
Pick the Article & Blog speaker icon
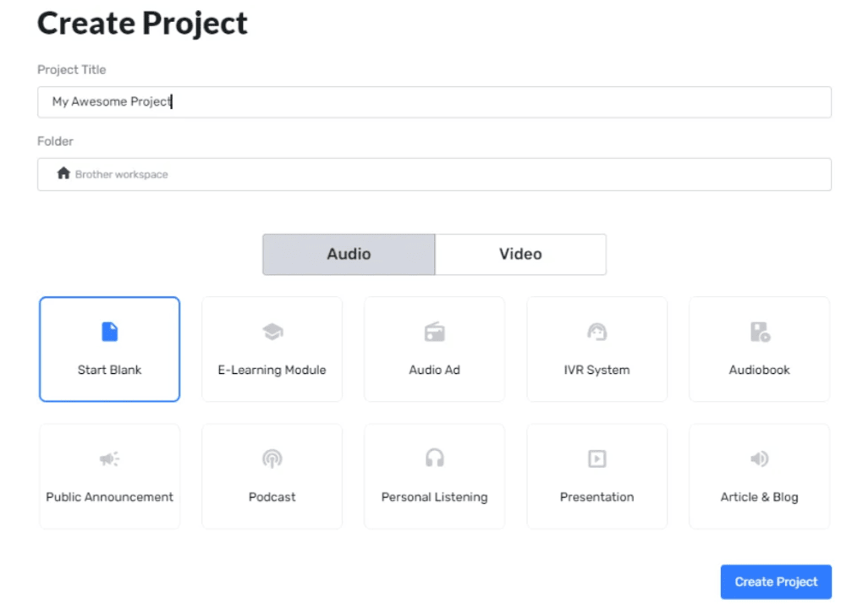[x=760, y=459]
